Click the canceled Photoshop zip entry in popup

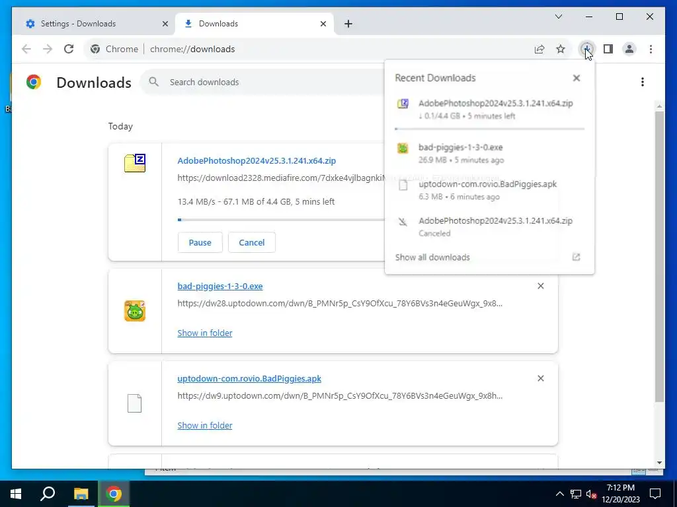click(489, 227)
